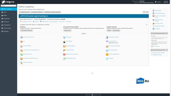
Task: Open the Открыть link under domain info
Action: (x=36, y=21)
